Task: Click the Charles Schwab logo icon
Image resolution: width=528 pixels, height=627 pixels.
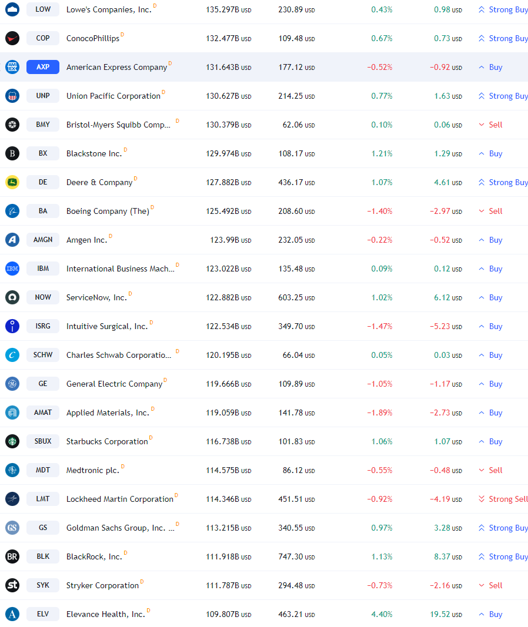Action: point(12,355)
